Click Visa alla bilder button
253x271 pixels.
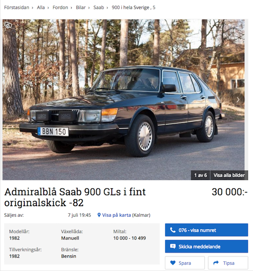229,175
